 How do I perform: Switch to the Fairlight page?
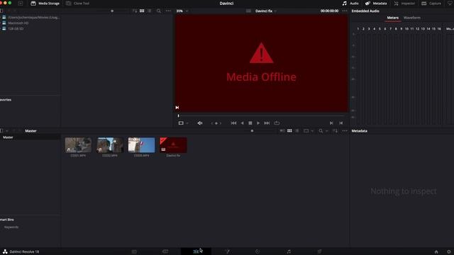[x=289, y=251]
